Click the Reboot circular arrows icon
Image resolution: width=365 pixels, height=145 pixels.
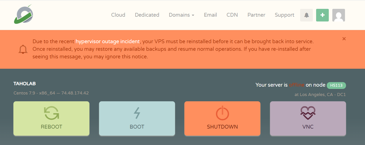[51, 113]
